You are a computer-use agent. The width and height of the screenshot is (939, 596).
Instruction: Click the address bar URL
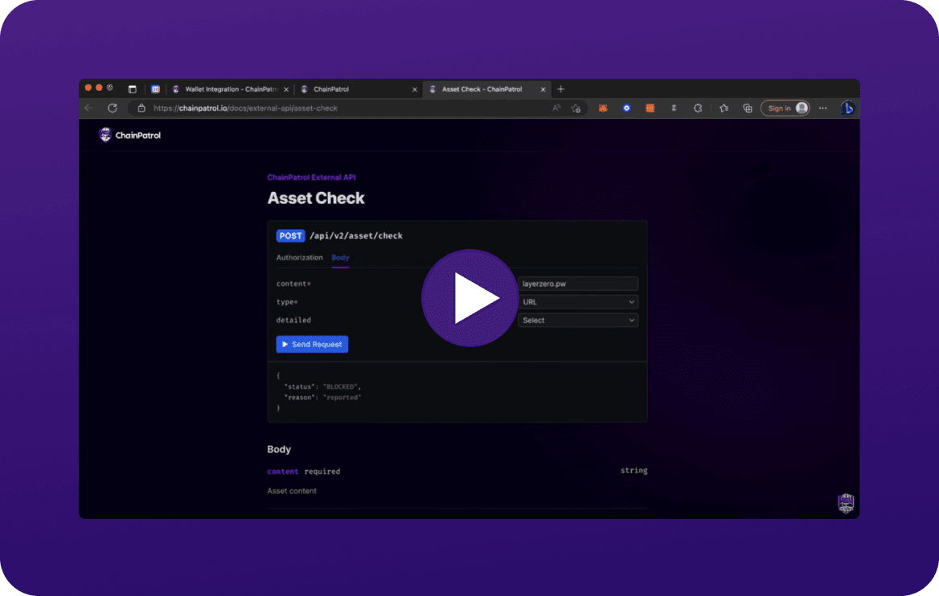coord(245,108)
